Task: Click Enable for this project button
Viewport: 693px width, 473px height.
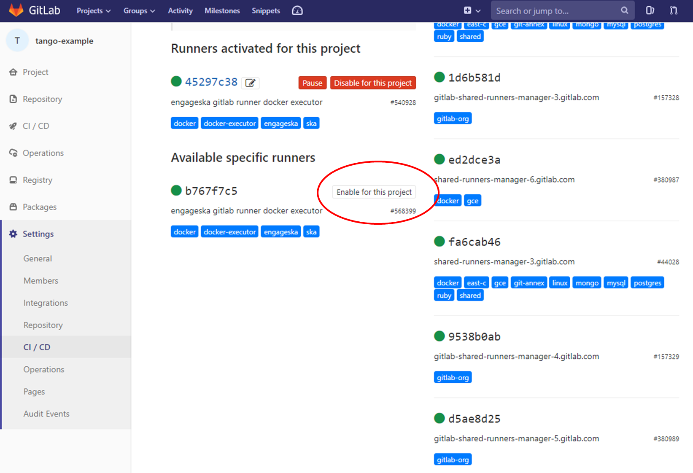Action: 374,192
